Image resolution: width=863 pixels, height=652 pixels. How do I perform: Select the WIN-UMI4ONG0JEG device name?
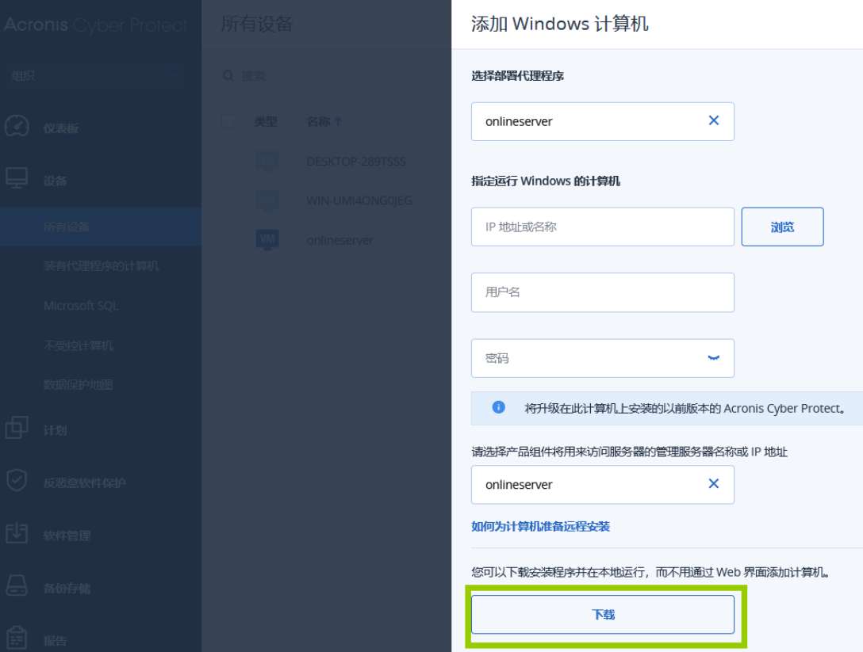(x=359, y=200)
